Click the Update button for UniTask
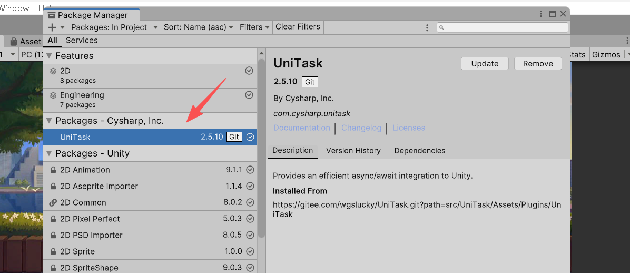 click(x=485, y=64)
